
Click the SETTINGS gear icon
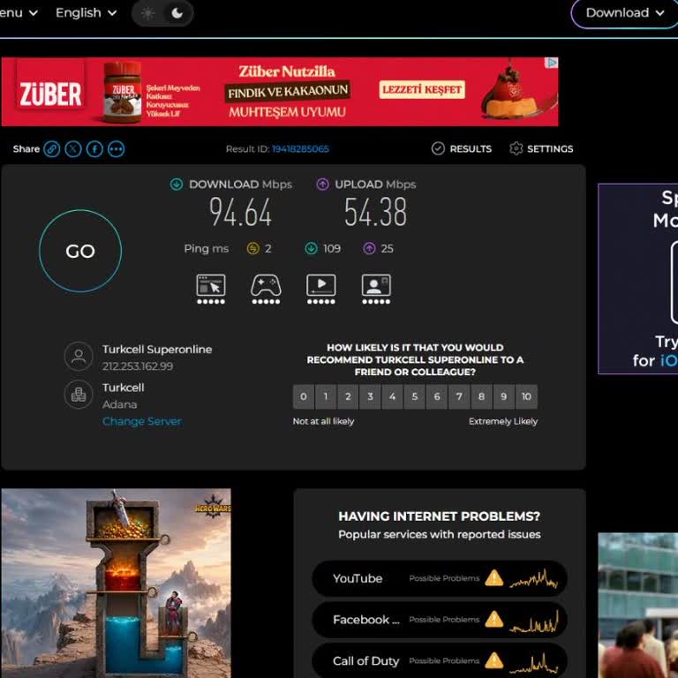pyautogui.click(x=516, y=148)
